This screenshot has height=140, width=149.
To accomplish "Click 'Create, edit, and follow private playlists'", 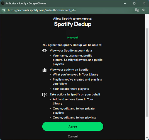I will [74, 111].
